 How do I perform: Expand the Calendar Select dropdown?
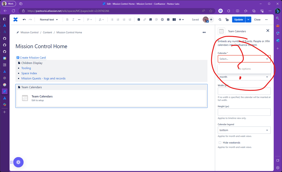tap(244, 59)
